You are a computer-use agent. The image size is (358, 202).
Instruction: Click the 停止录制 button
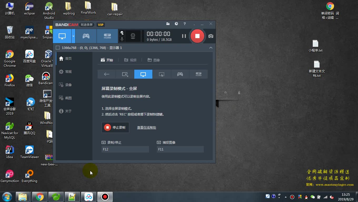(115, 127)
